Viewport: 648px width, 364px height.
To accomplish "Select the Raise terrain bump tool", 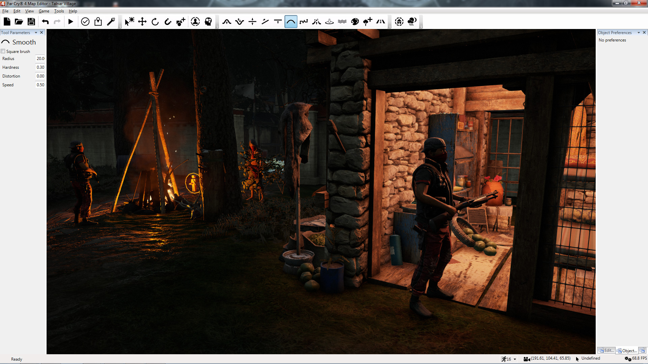I will [227, 22].
